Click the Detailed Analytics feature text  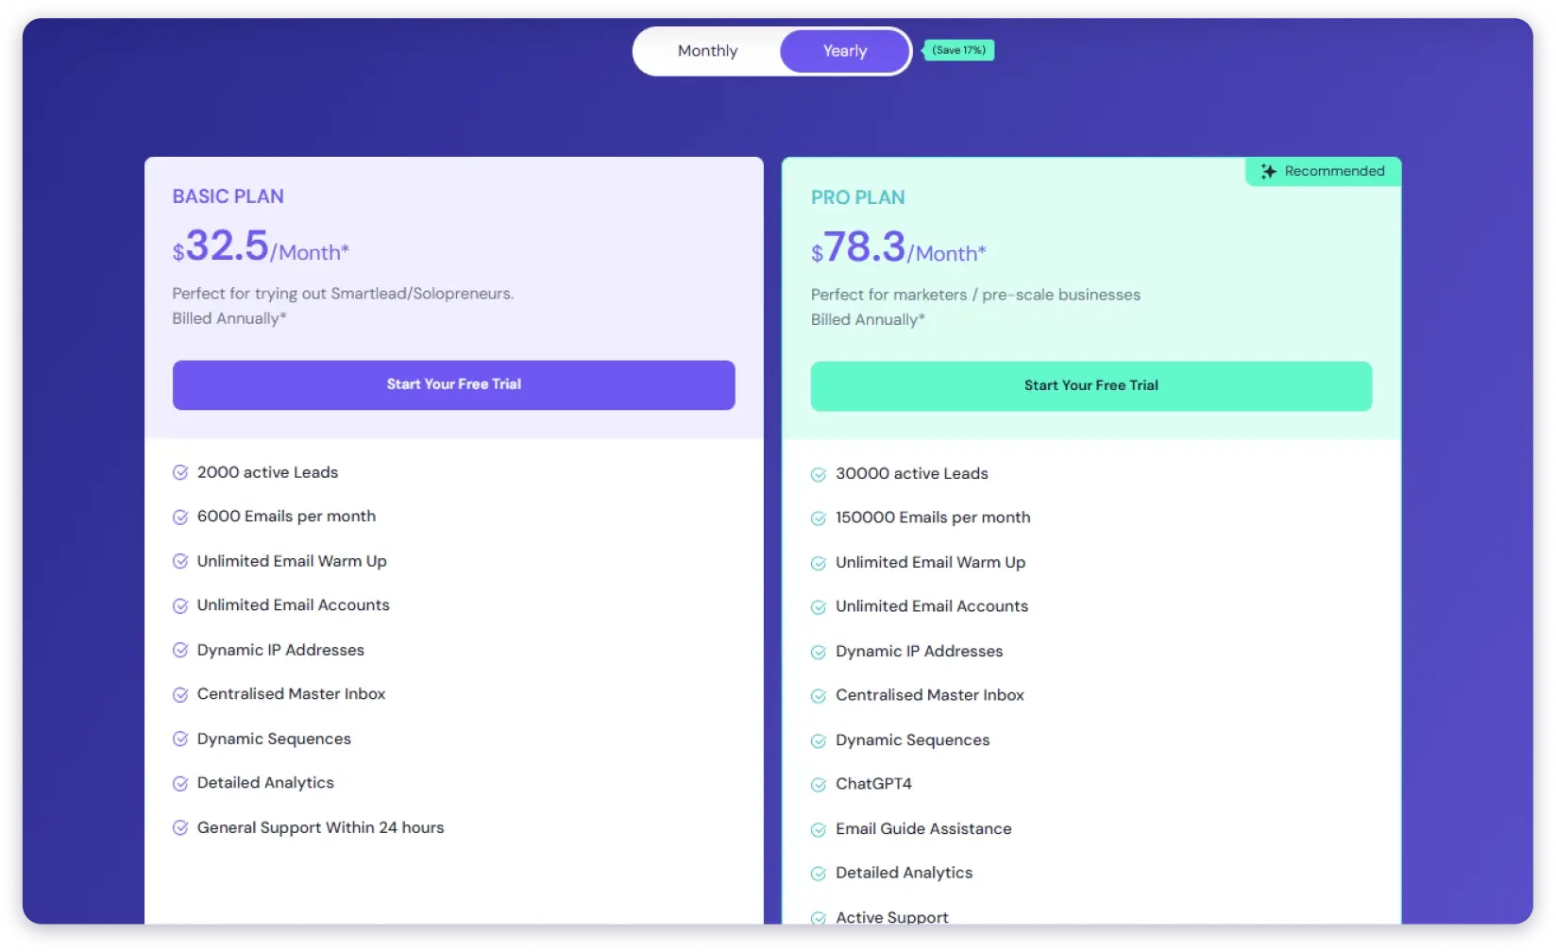[x=264, y=782]
